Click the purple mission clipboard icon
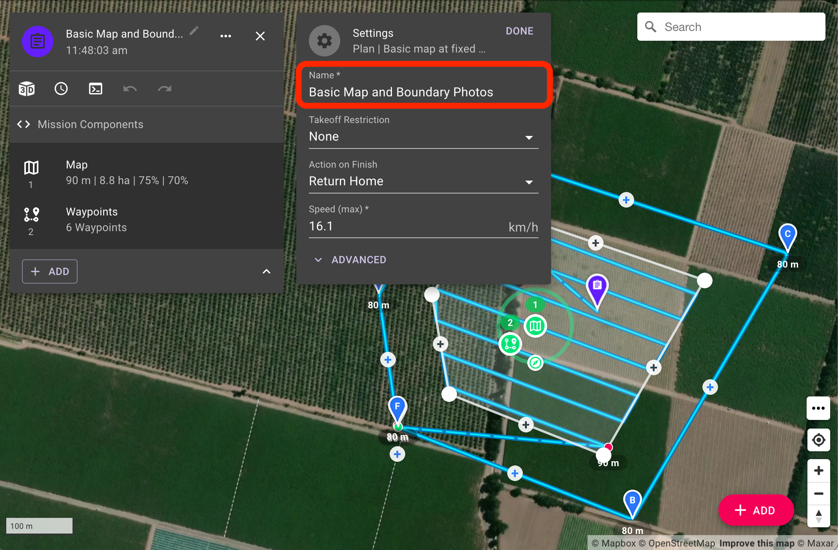This screenshot has width=838, height=550. [38, 42]
